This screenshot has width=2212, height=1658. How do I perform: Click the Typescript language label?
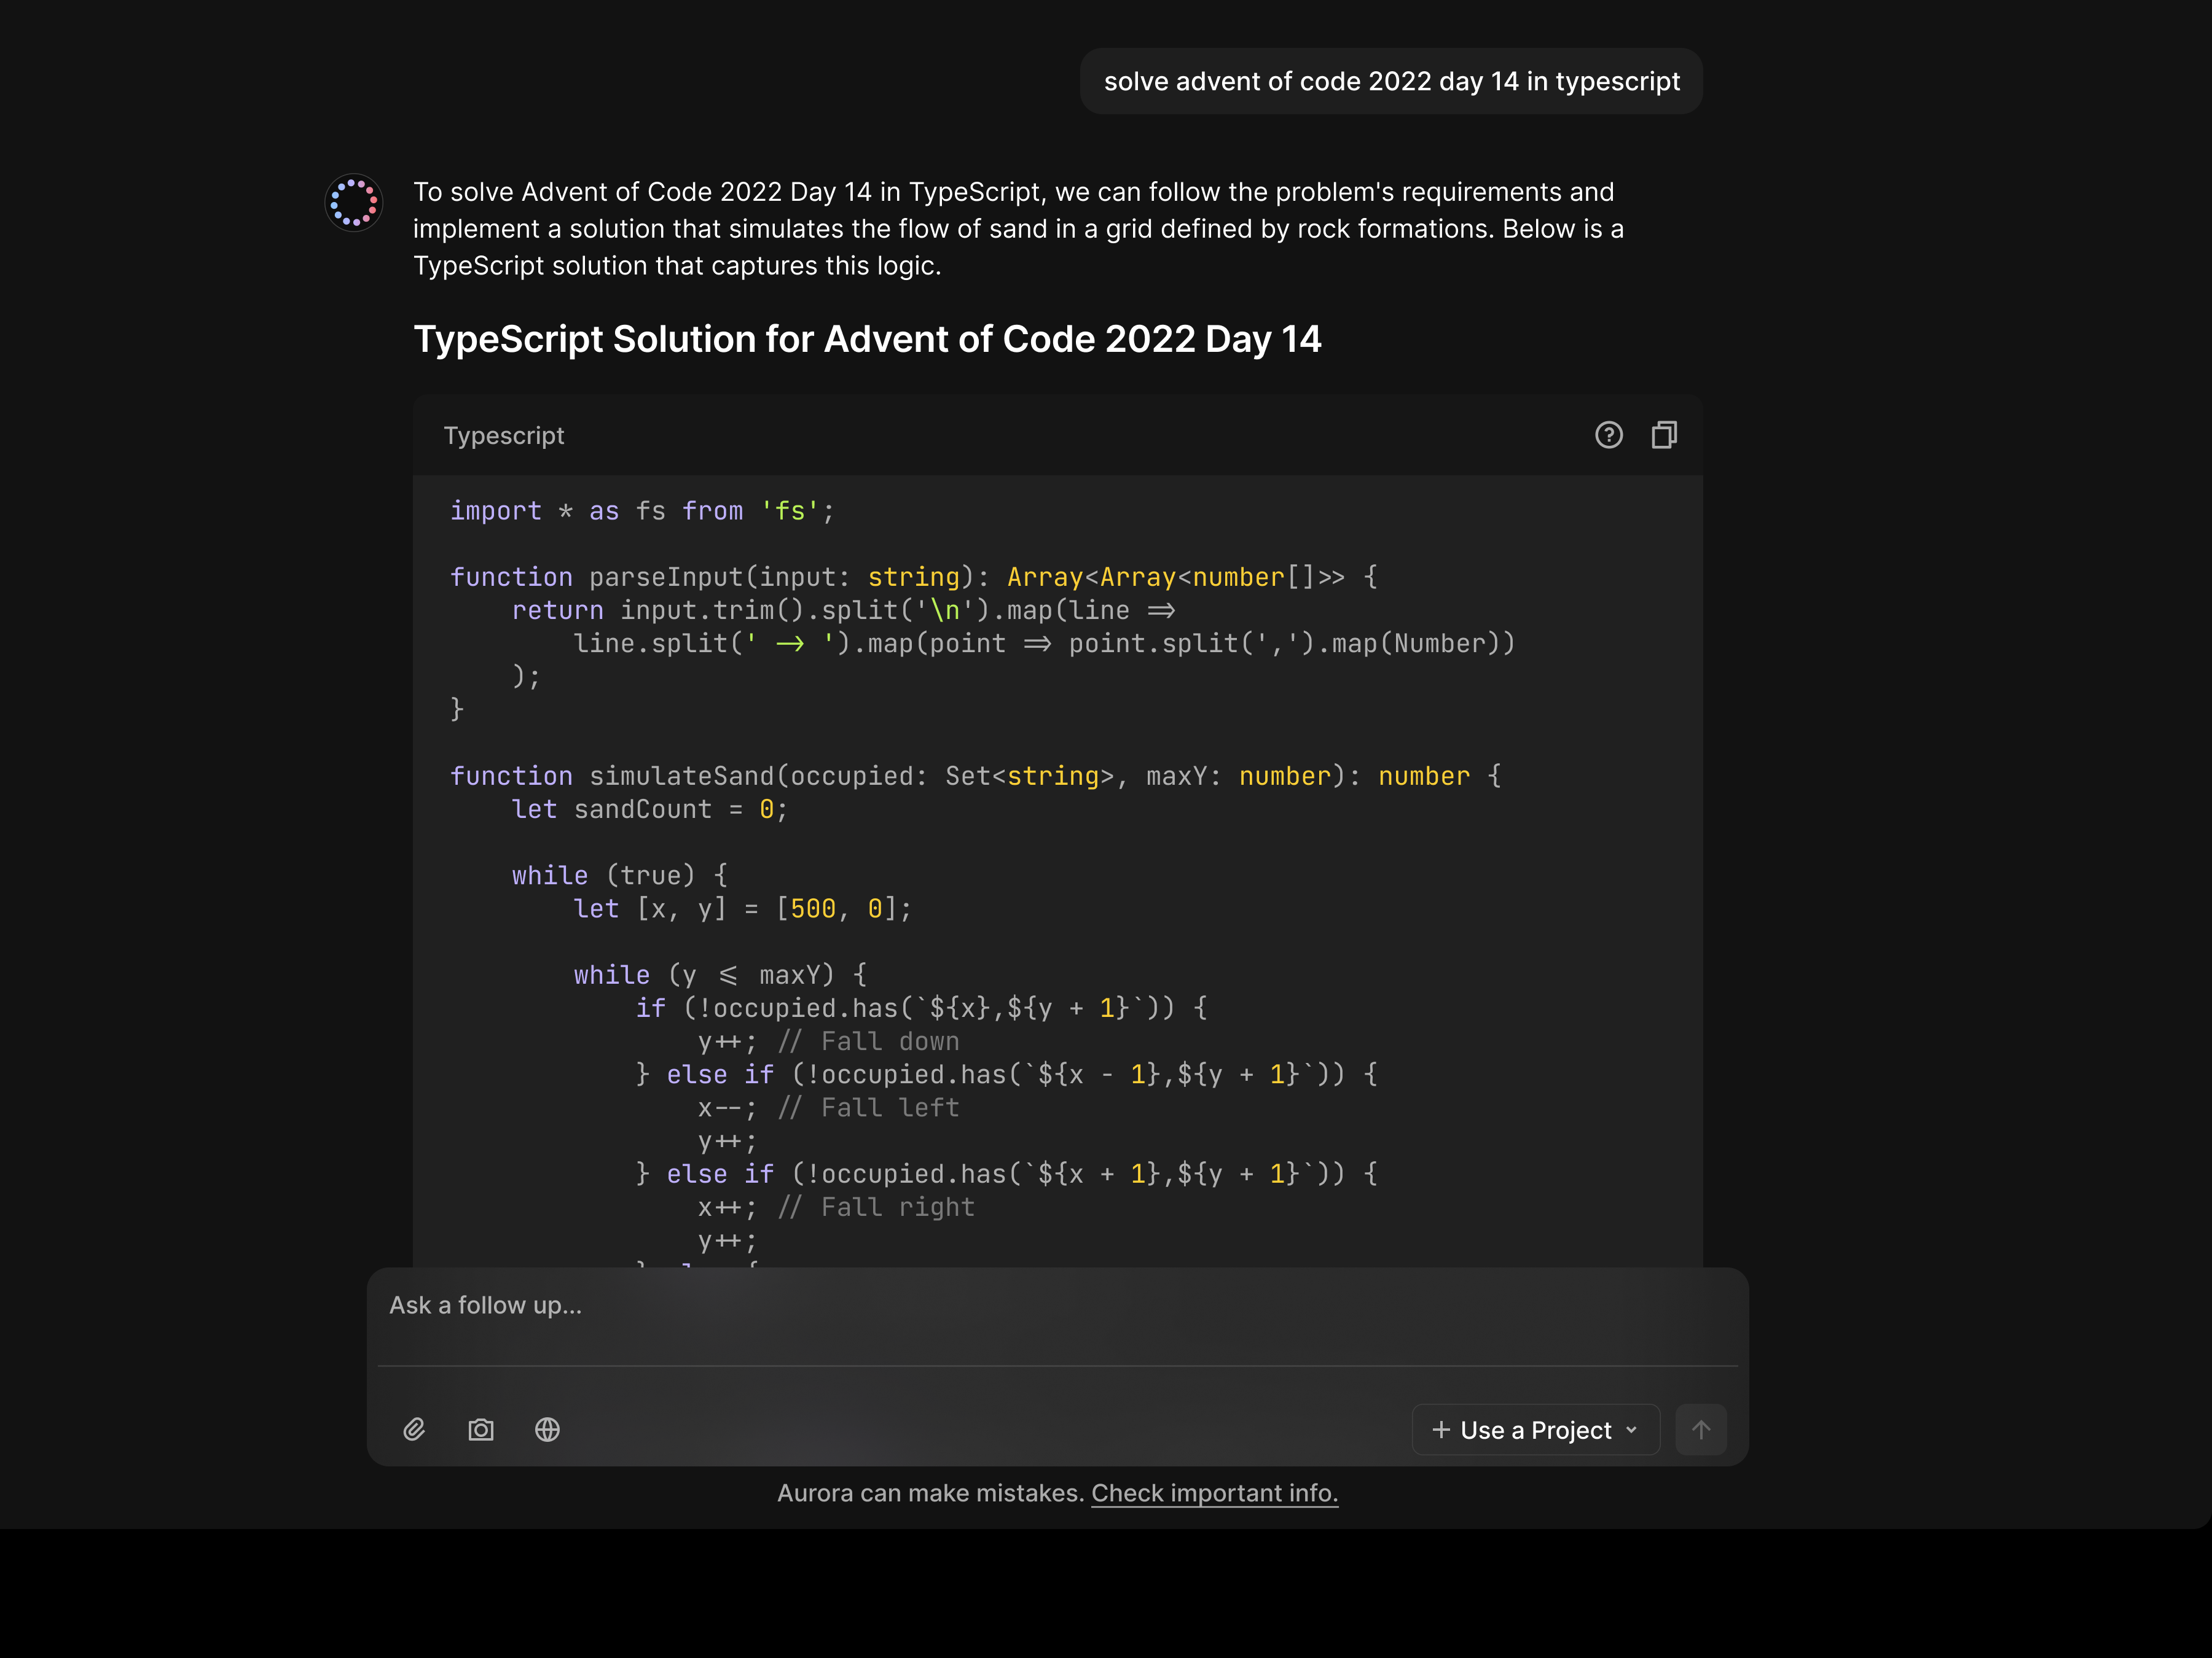point(504,436)
